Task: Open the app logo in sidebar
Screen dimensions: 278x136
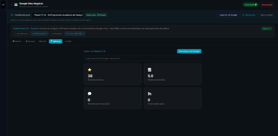Action: (3, 5)
